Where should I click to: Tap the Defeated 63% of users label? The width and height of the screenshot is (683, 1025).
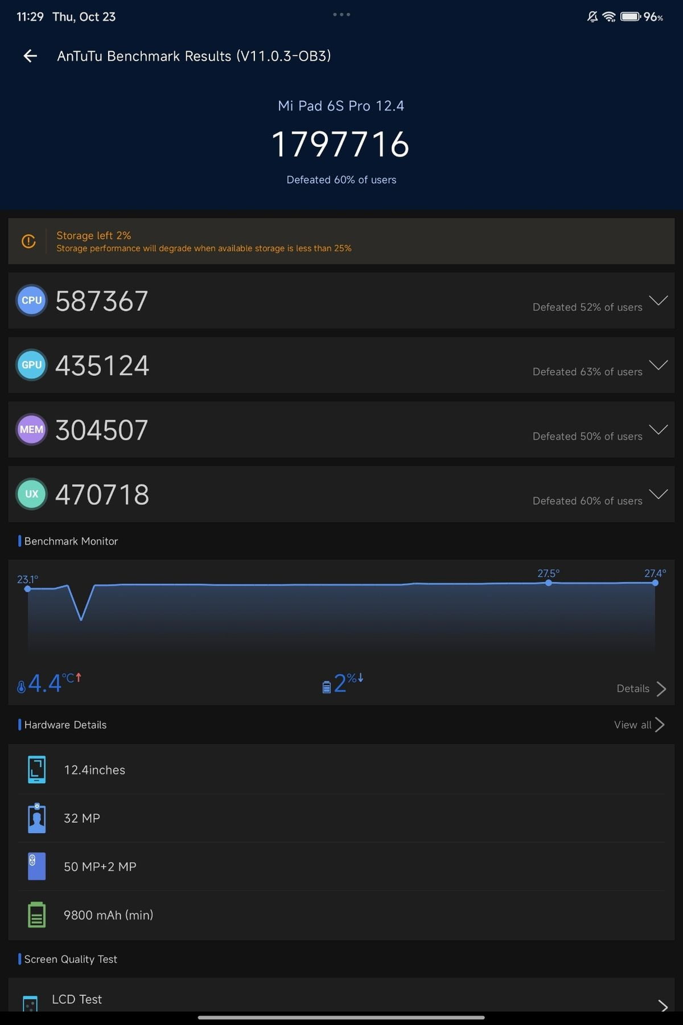coord(587,372)
